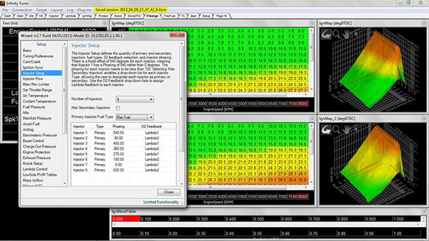Select pan hand tool in IgnMap_2 3D view
429x241 pixels.
pos(346,129)
